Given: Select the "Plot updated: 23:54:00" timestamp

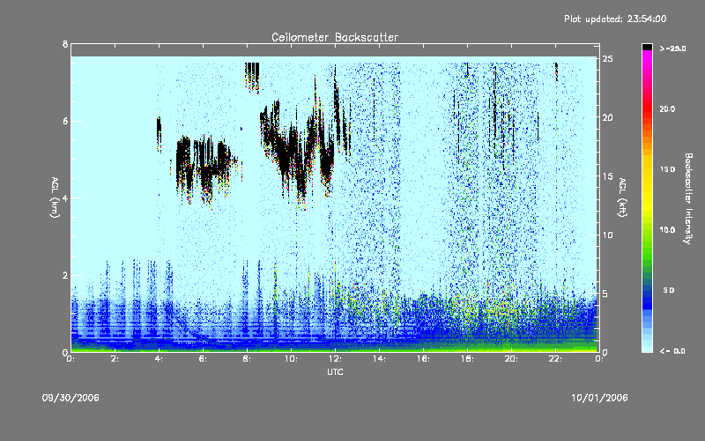Looking at the screenshot, I should coord(615,19).
